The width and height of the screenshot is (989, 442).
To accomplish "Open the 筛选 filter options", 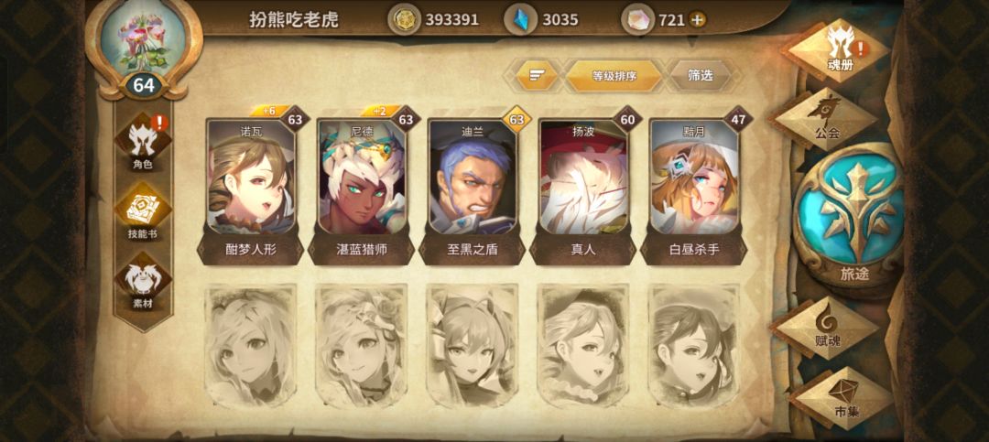I will pos(701,76).
